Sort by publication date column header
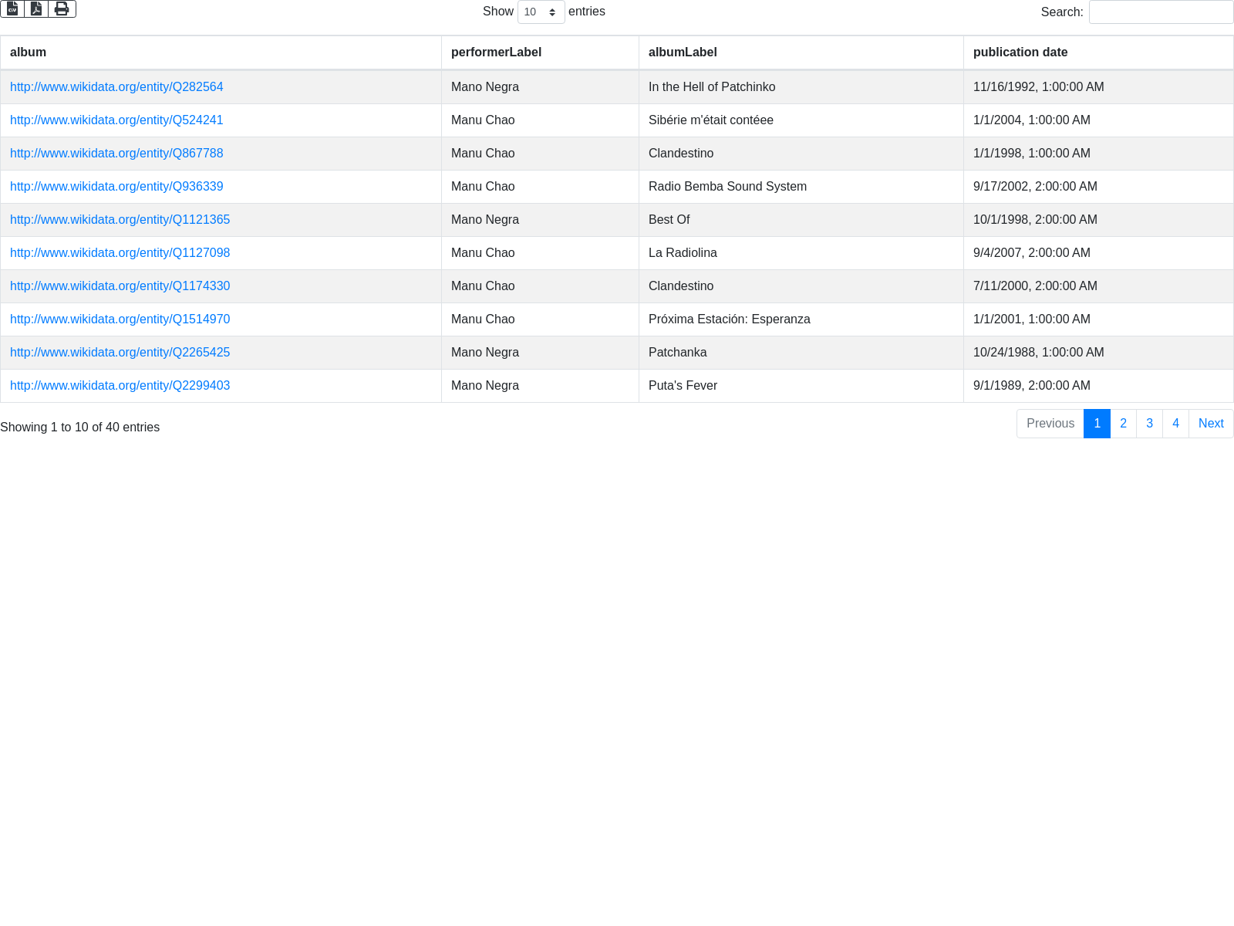The width and height of the screenshot is (1234, 926). [1020, 52]
